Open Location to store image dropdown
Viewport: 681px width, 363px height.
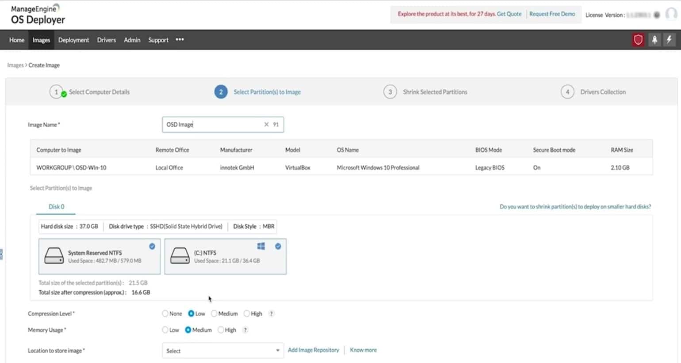click(223, 351)
